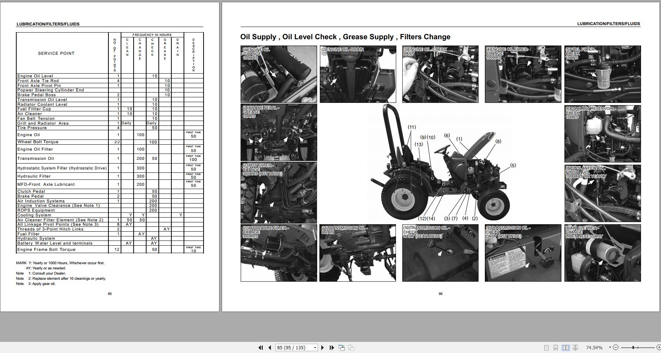Click the tractor diagram on page 86
Viewport: 661px width, 353px height.
point(440,170)
